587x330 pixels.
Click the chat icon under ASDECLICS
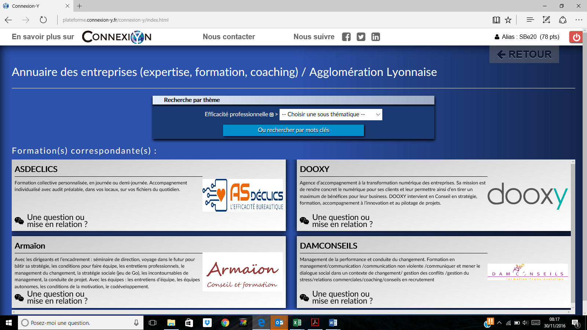[x=19, y=221]
